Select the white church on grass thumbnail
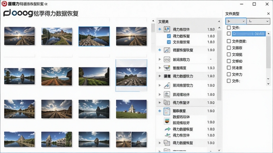273x153 pixels. (x=131, y=109)
